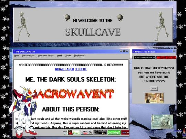The height and width of the screenshot is (139, 186).
Task: Open the To do menu
Action: pos(68,56)
